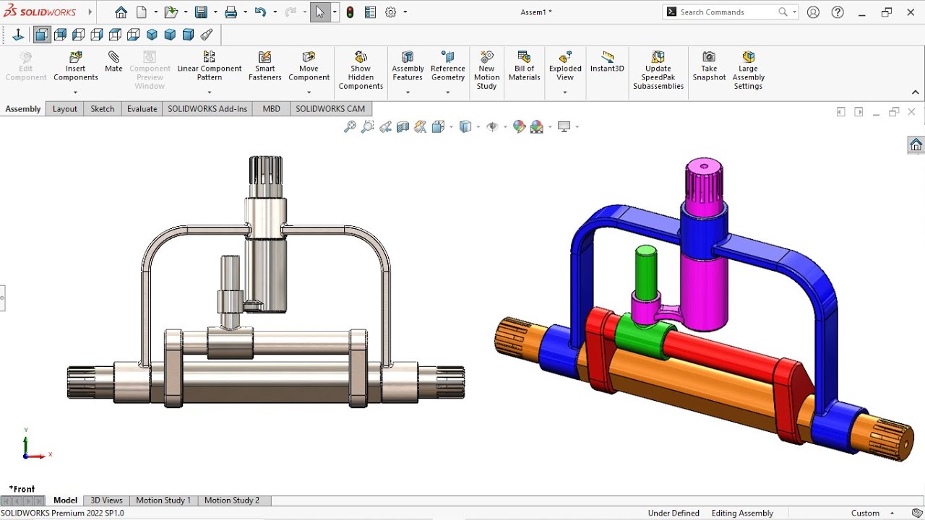Click the Under Defined status text
925x520 pixels.
click(x=674, y=513)
